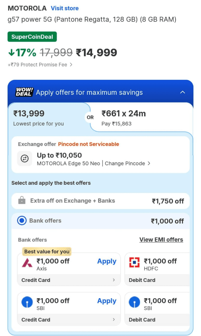Open Axis Credit Card offer details chevron
This screenshot has width=201, height=336.
click(114, 280)
